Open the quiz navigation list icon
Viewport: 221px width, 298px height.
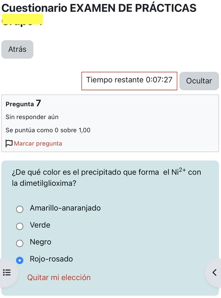point(7,272)
